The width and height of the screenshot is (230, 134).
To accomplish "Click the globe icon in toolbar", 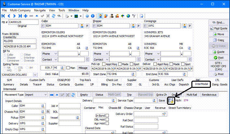I will click(x=128, y=16).
